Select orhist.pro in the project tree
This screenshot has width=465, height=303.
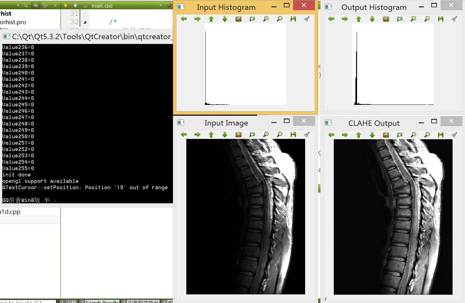click(13, 22)
